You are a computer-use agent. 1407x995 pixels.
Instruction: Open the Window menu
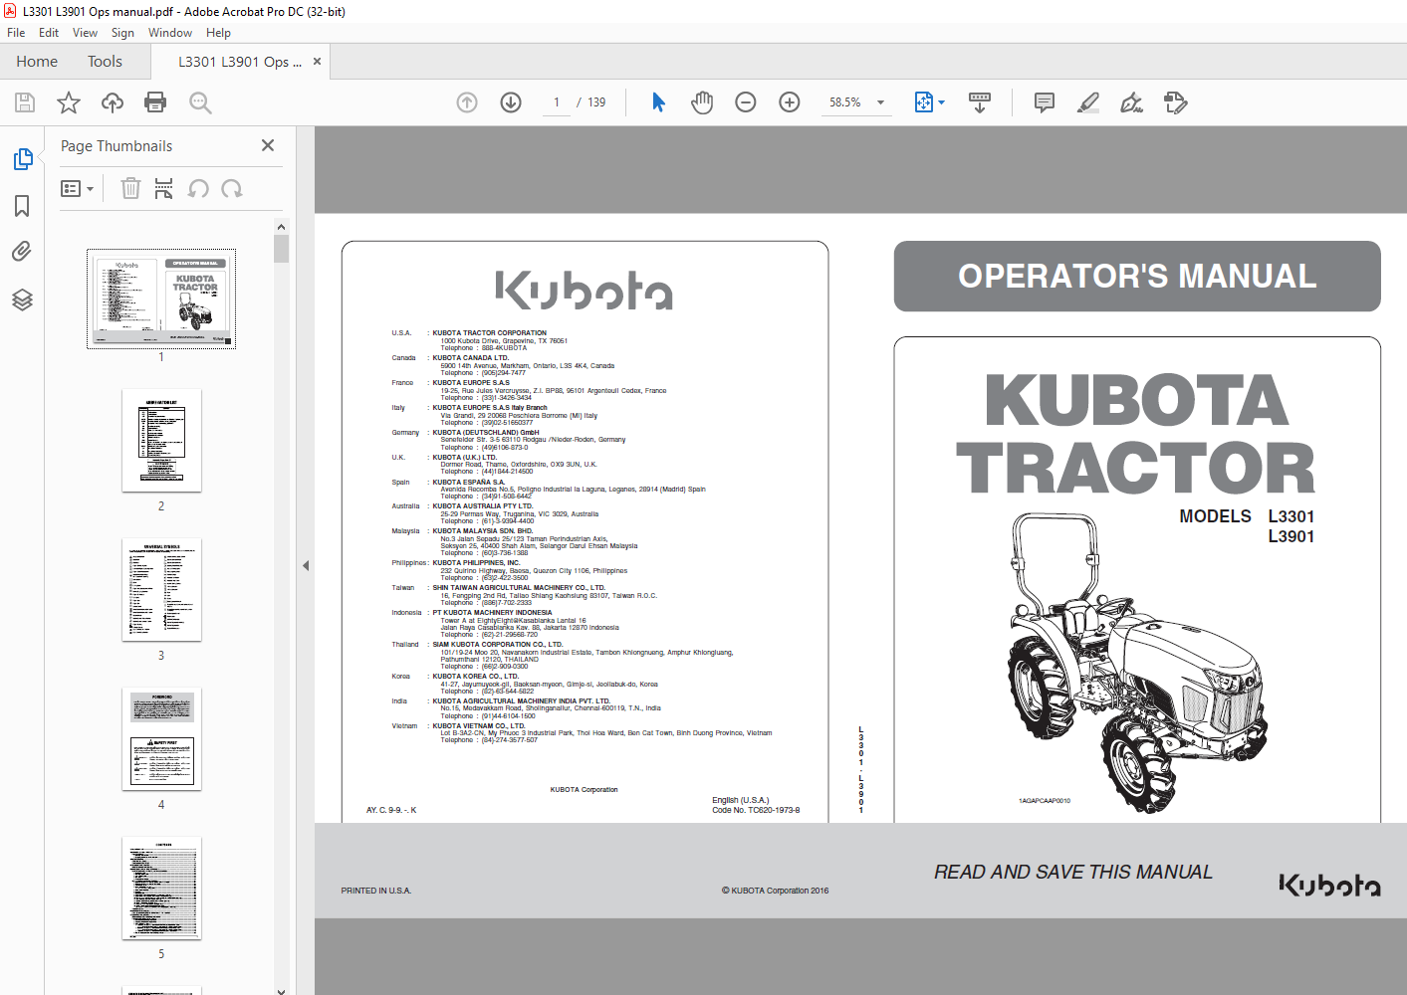click(x=170, y=33)
